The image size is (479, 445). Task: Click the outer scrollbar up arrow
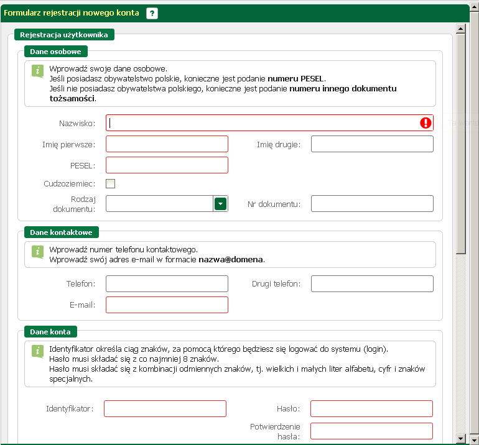tap(475, 7)
